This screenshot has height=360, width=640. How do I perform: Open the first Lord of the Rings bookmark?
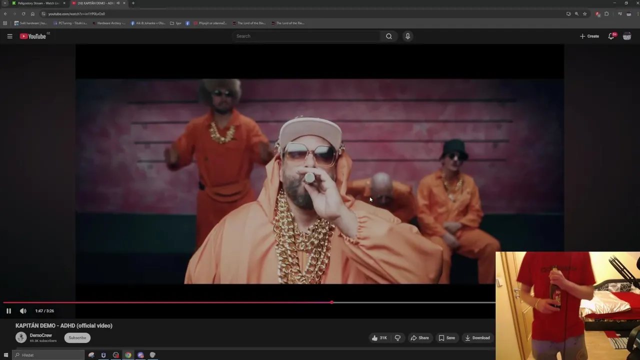249,23
